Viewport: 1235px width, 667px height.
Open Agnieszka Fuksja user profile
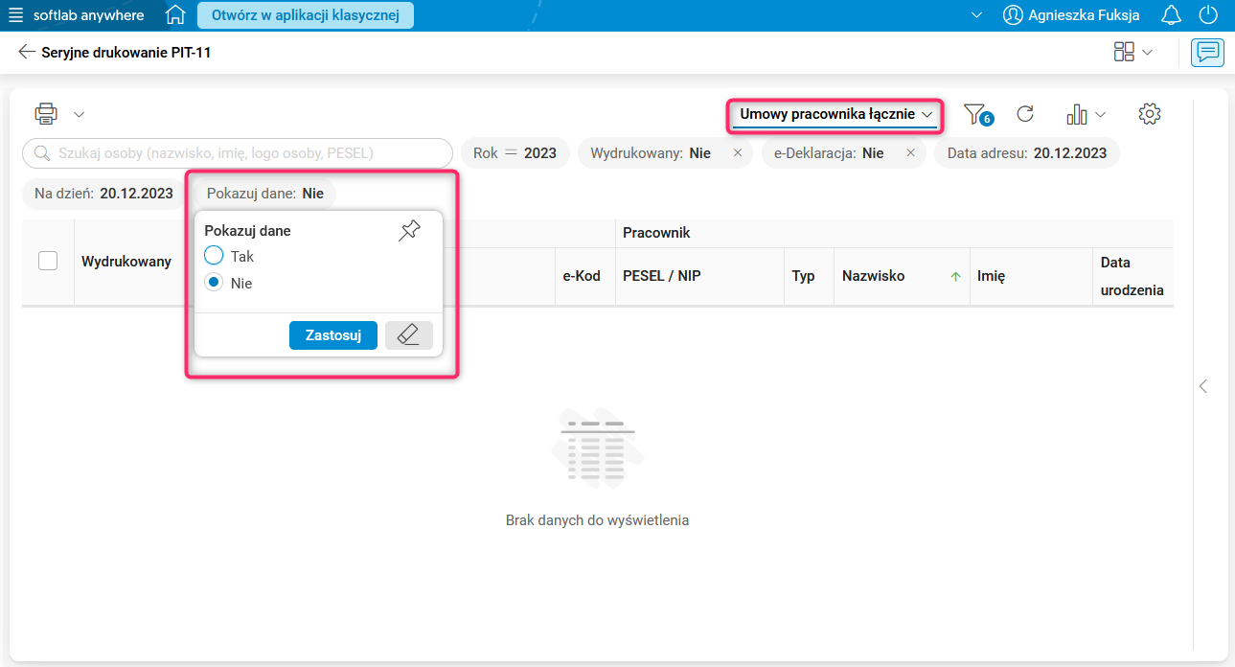pyautogui.click(x=1071, y=15)
